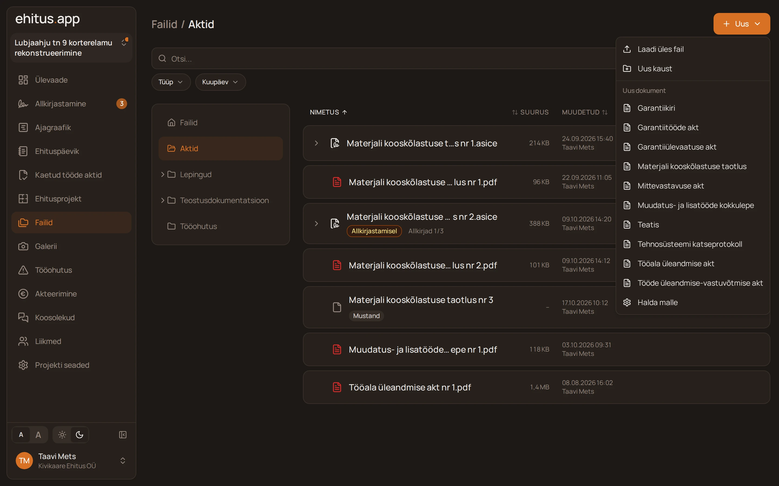This screenshot has height=486, width=779.
Task: Expand the 388 KB asice file row
Action: pos(316,223)
